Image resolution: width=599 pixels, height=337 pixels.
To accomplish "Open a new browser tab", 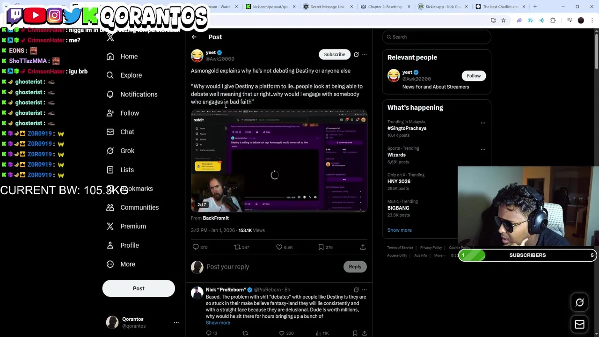I will pyautogui.click(x=535, y=7).
